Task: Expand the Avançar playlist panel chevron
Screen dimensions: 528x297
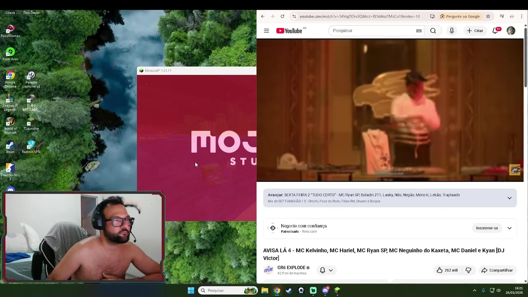Action: click(509, 198)
